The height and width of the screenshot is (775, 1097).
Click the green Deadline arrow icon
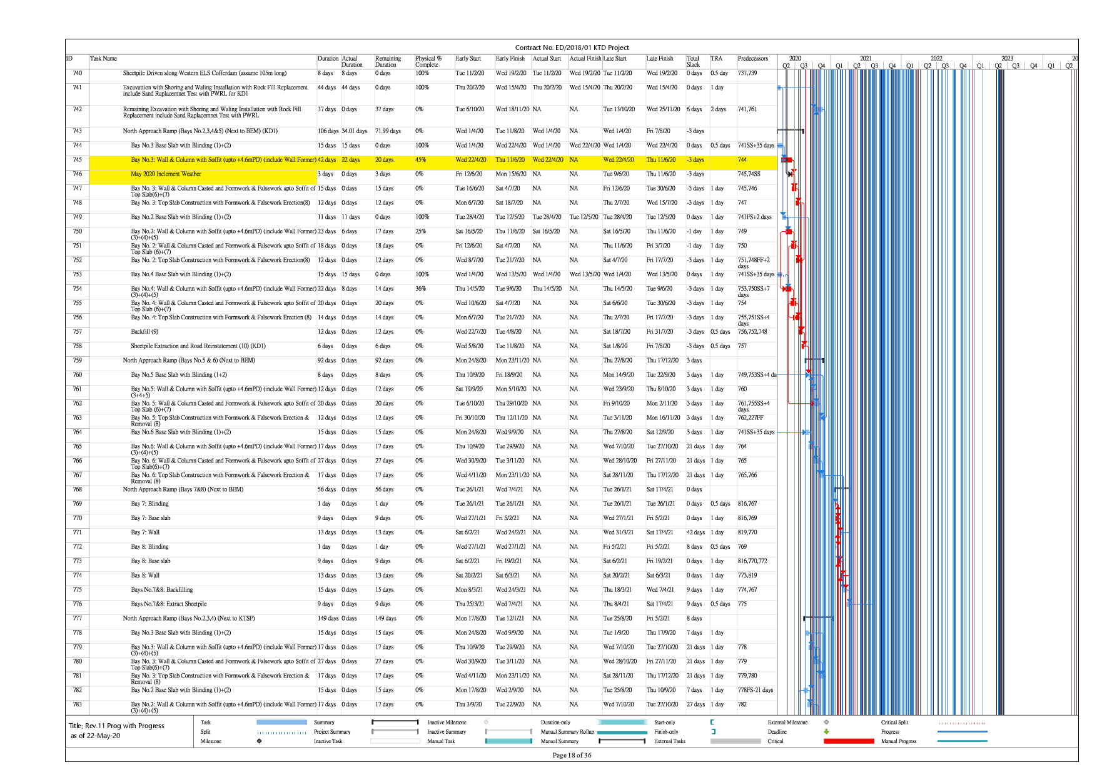pyautogui.click(x=826, y=732)
